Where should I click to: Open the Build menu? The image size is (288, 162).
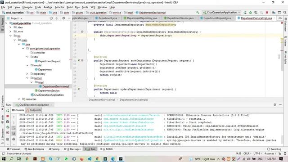coord(70,7)
